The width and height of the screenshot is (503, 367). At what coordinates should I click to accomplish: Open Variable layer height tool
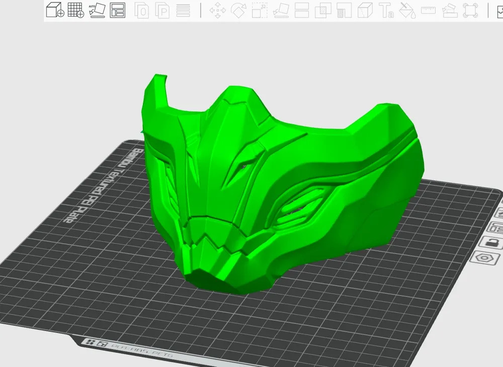[x=183, y=10]
